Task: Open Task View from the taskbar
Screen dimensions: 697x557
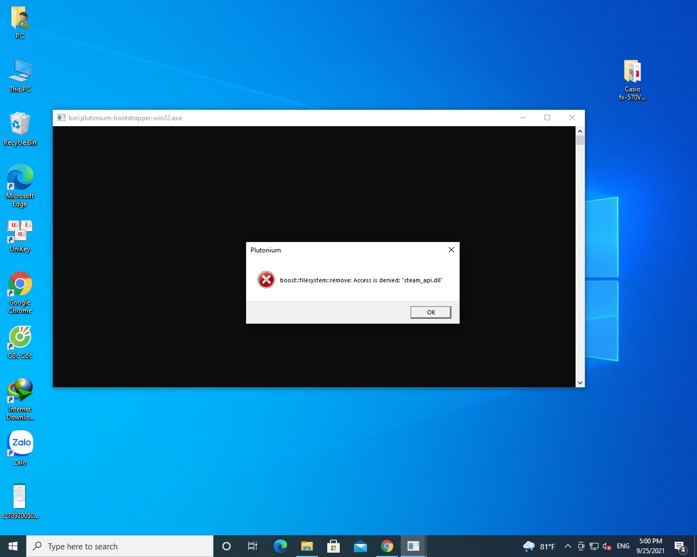Action: (253, 546)
